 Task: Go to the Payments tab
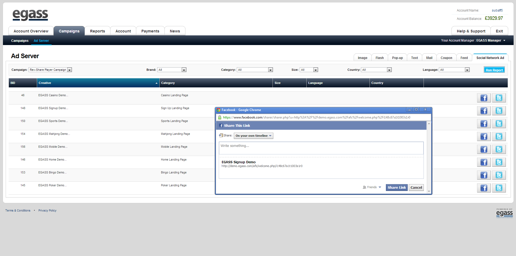150,31
